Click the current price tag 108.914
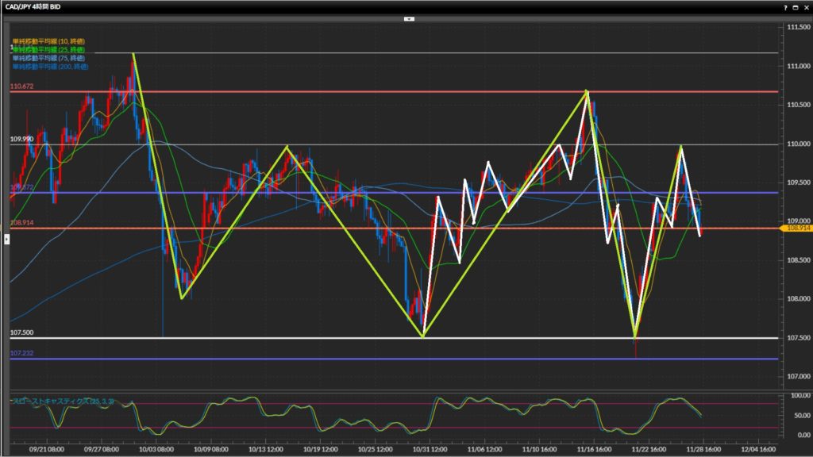Viewport: 813px width, 457px height. (797, 228)
